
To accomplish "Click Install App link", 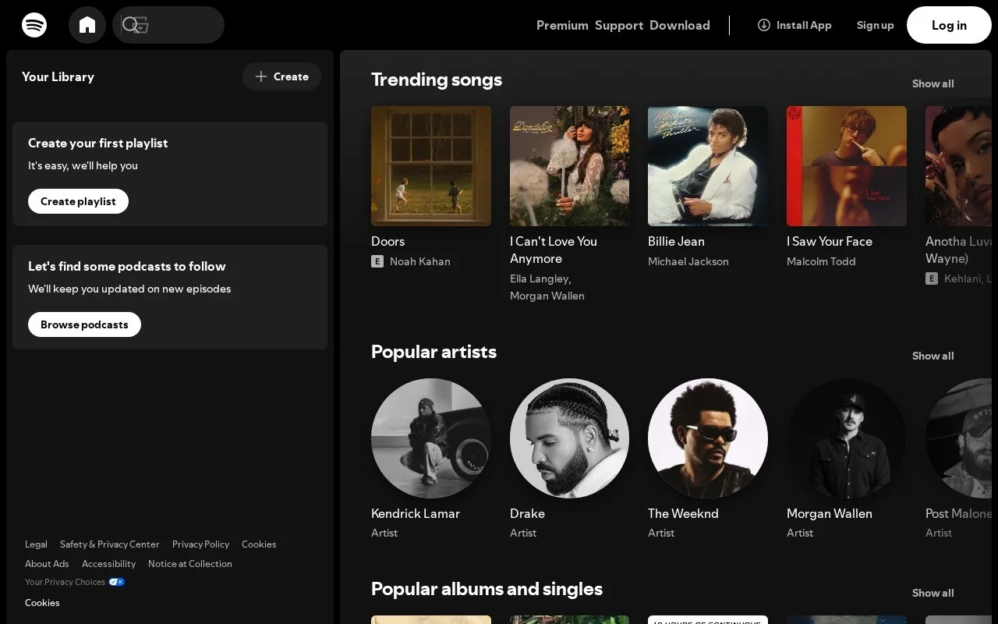I will click(x=795, y=25).
